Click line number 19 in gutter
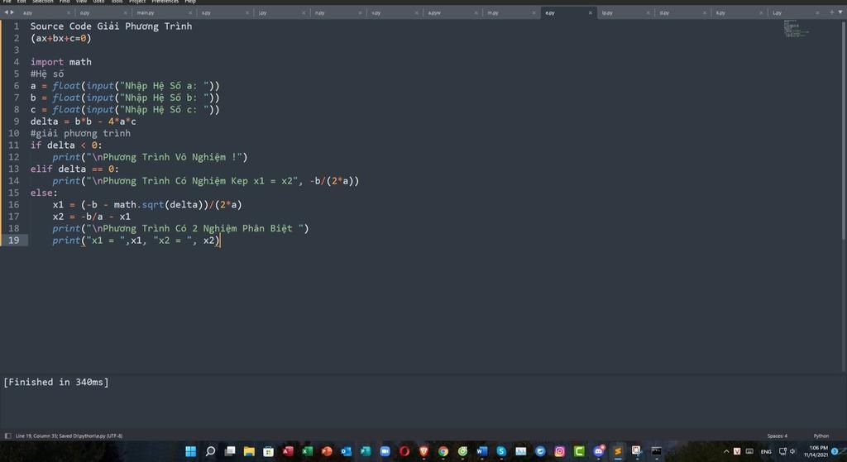The image size is (847, 462). click(x=13, y=241)
